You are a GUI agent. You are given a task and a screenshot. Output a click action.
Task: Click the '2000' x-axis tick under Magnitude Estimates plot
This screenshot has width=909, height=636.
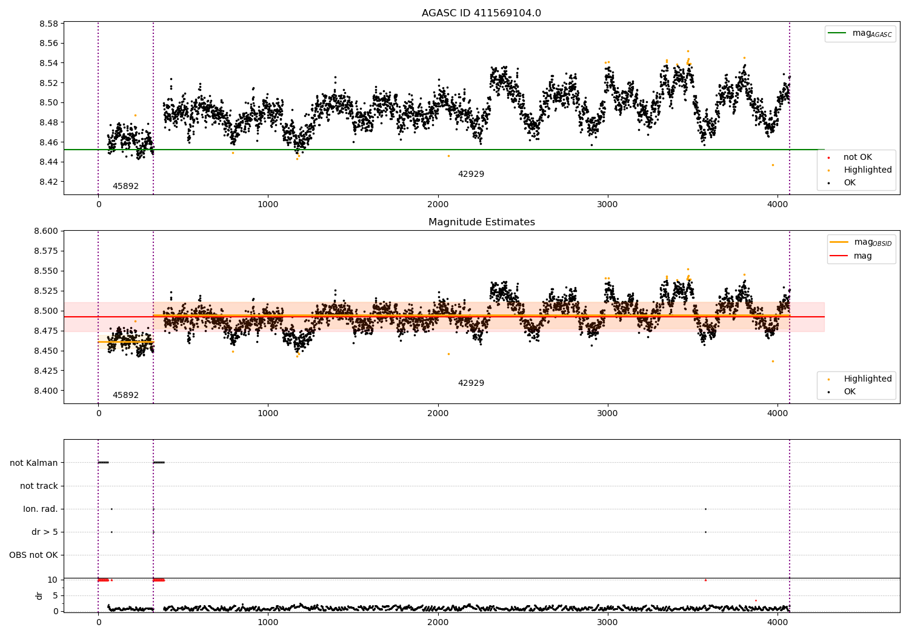click(x=438, y=414)
